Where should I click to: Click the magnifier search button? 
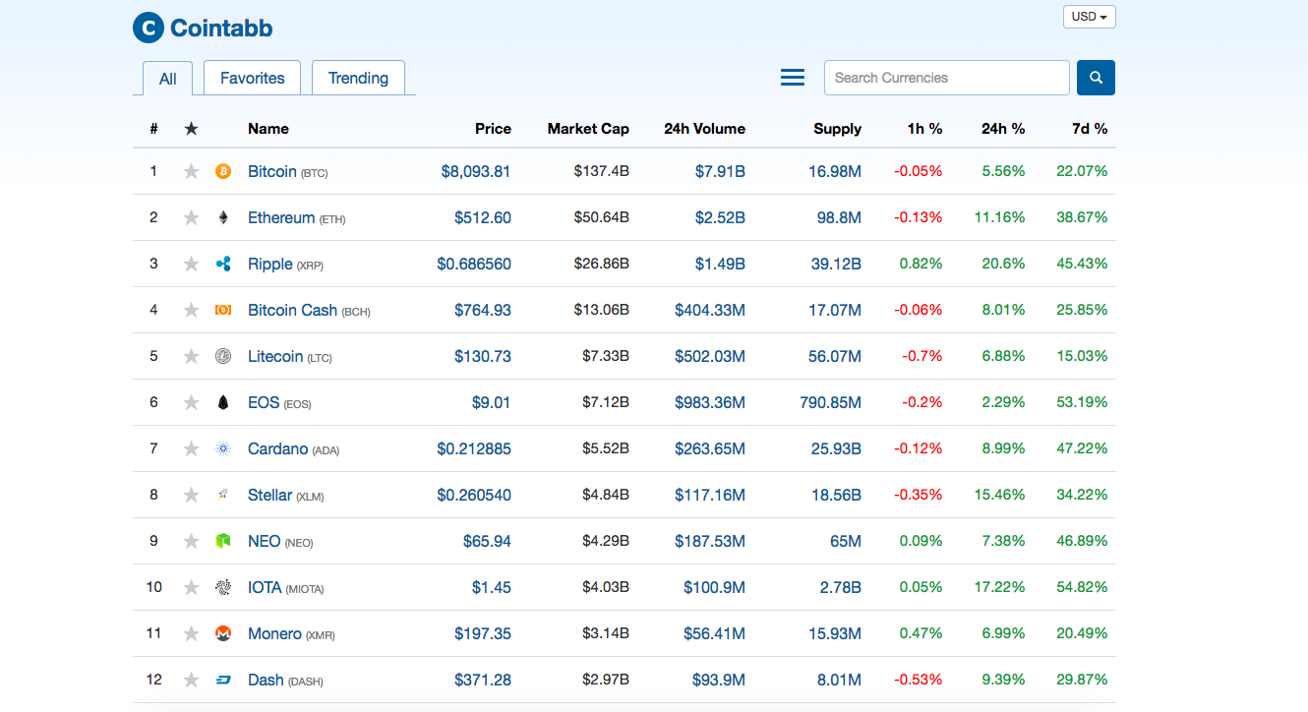[x=1097, y=78]
